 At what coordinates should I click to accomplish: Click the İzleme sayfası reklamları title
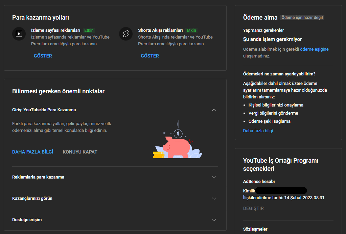pos(55,30)
